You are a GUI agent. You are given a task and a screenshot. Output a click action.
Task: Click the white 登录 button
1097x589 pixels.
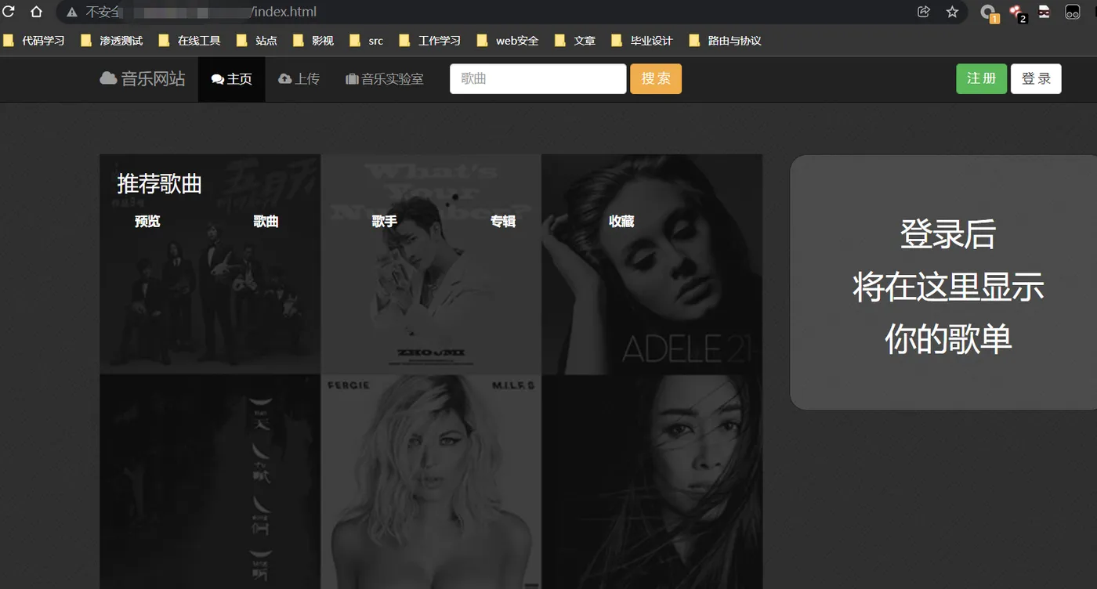tap(1036, 79)
